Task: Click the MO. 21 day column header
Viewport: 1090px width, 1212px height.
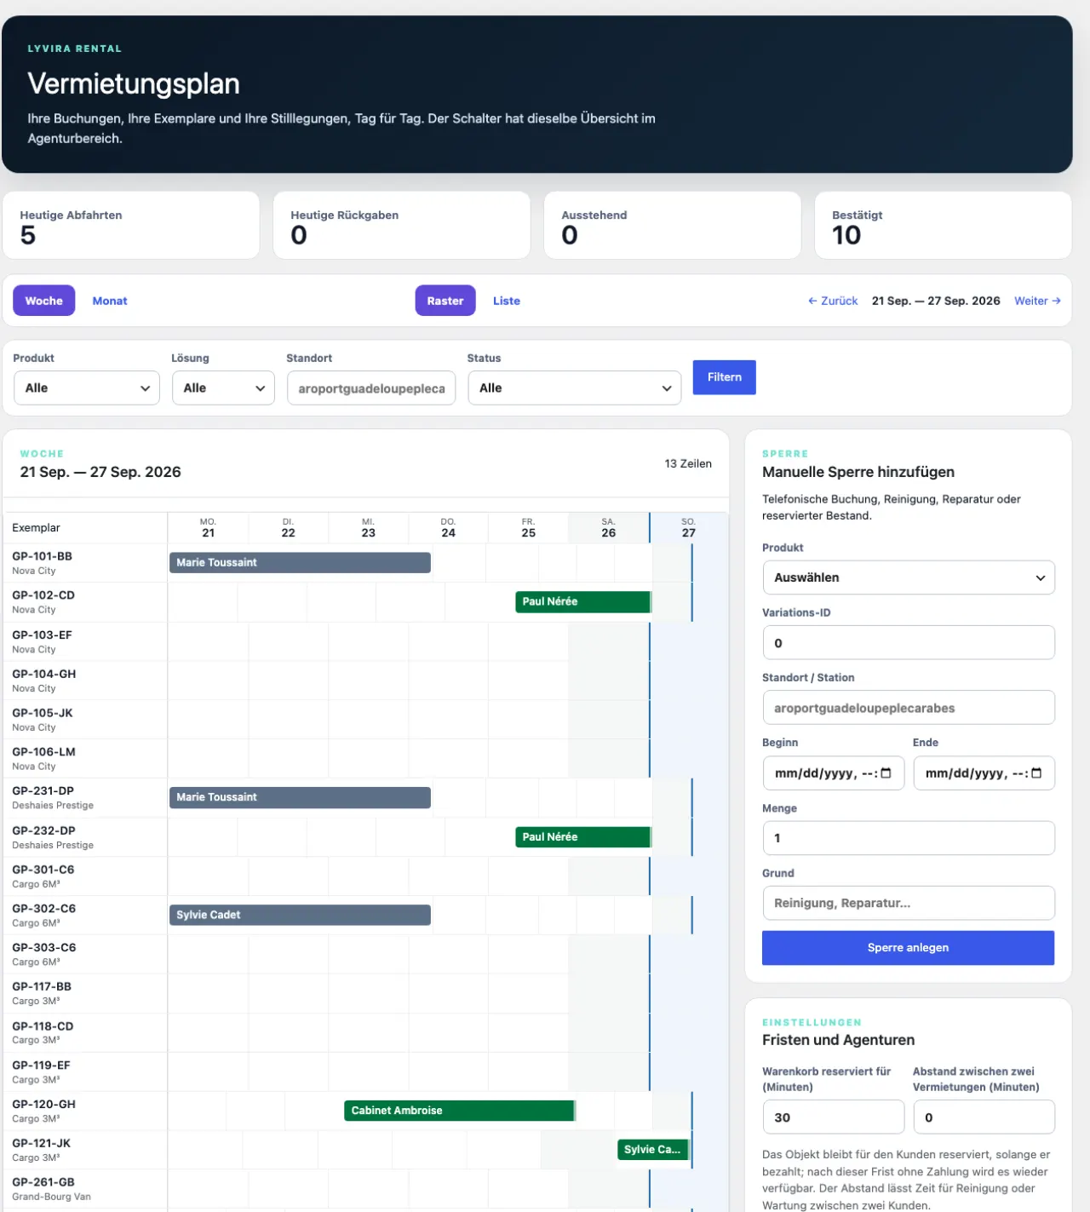Action: [x=208, y=528]
